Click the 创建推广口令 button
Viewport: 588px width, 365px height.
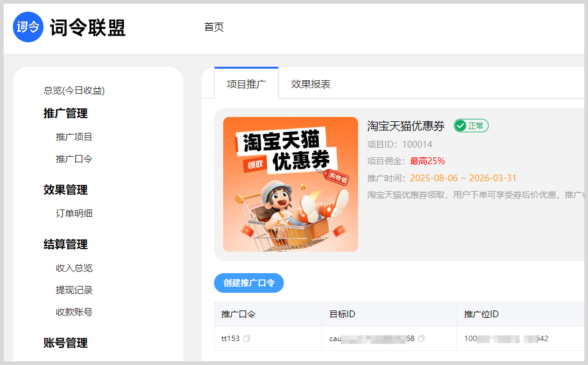(x=248, y=282)
